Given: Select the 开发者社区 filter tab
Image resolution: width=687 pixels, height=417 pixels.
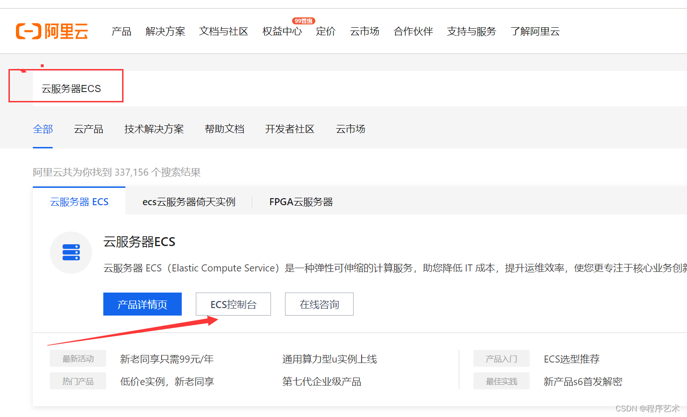Looking at the screenshot, I should (290, 129).
